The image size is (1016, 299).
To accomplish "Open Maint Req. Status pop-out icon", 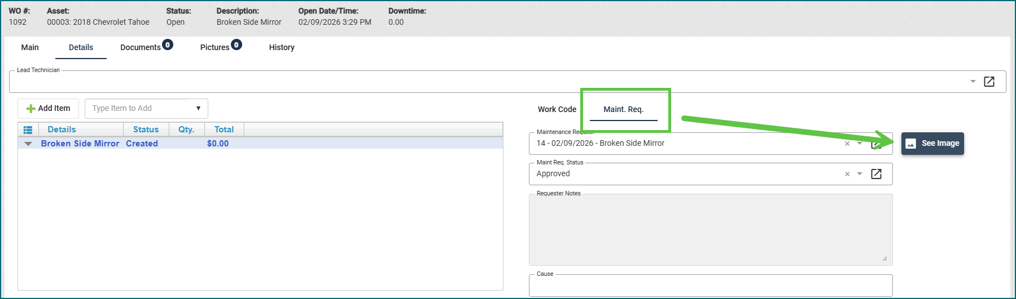I will tap(876, 174).
